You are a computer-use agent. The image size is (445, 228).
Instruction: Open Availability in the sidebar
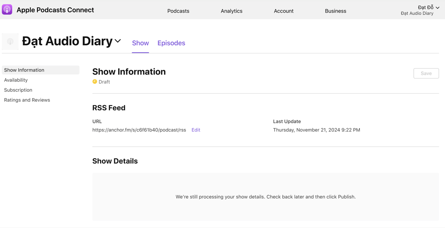click(x=16, y=80)
